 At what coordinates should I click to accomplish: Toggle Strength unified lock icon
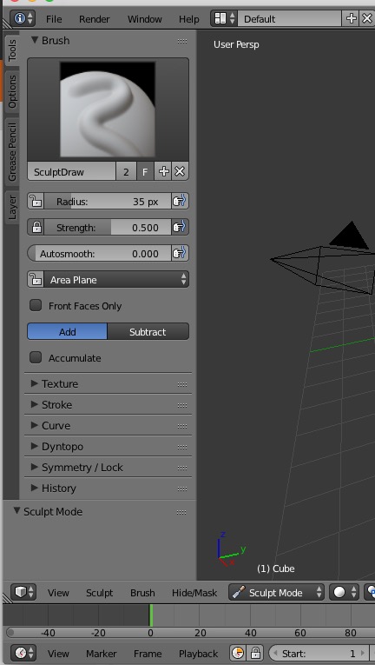click(x=36, y=228)
